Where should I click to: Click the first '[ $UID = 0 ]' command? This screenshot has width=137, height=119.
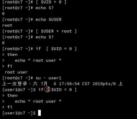click(51, 2)
